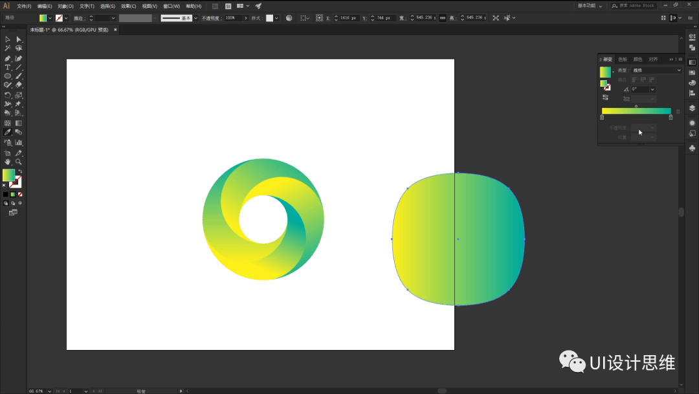Toggle constrain width and height proportions link
699x394 pixels.
(442, 18)
